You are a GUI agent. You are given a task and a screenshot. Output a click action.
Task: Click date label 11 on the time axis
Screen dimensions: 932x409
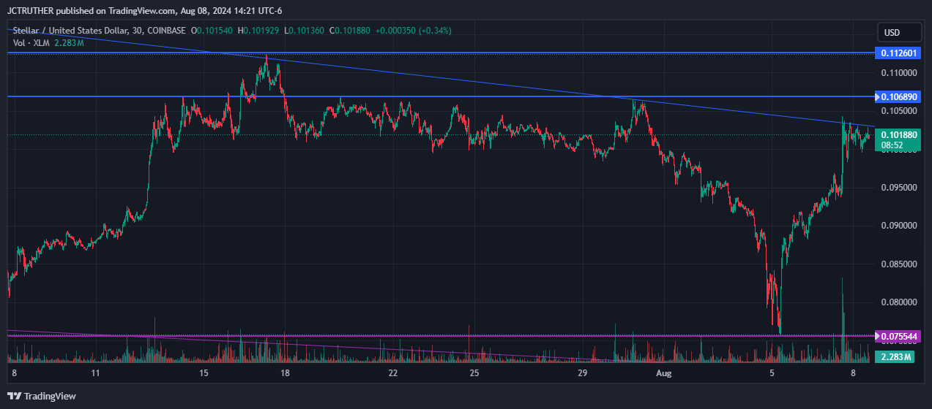(x=96, y=373)
